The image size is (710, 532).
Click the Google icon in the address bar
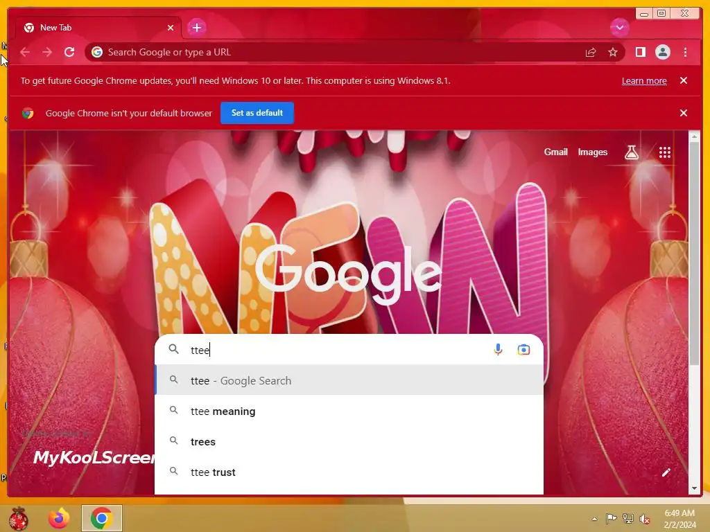tap(97, 53)
